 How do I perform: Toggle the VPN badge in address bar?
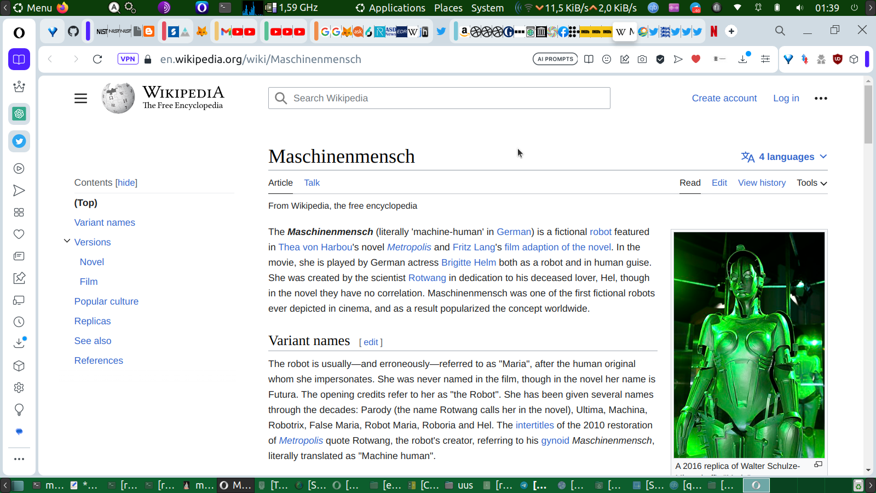click(128, 59)
